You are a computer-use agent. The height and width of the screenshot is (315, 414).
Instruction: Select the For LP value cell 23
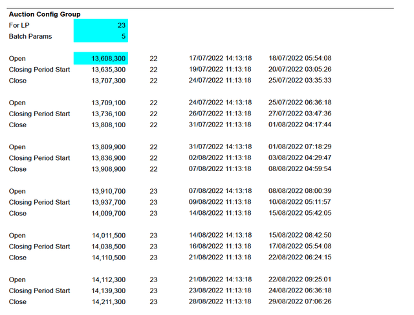(101, 25)
